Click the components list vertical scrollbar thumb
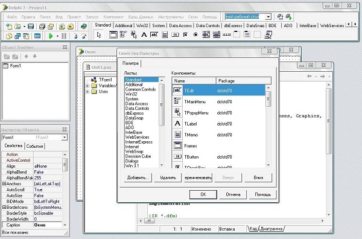362x239 pixels. pyautogui.click(x=268, y=99)
